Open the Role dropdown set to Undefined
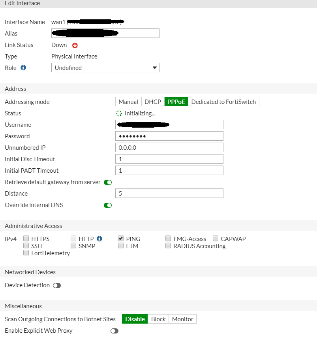This screenshot has height=341, width=317. [x=105, y=68]
